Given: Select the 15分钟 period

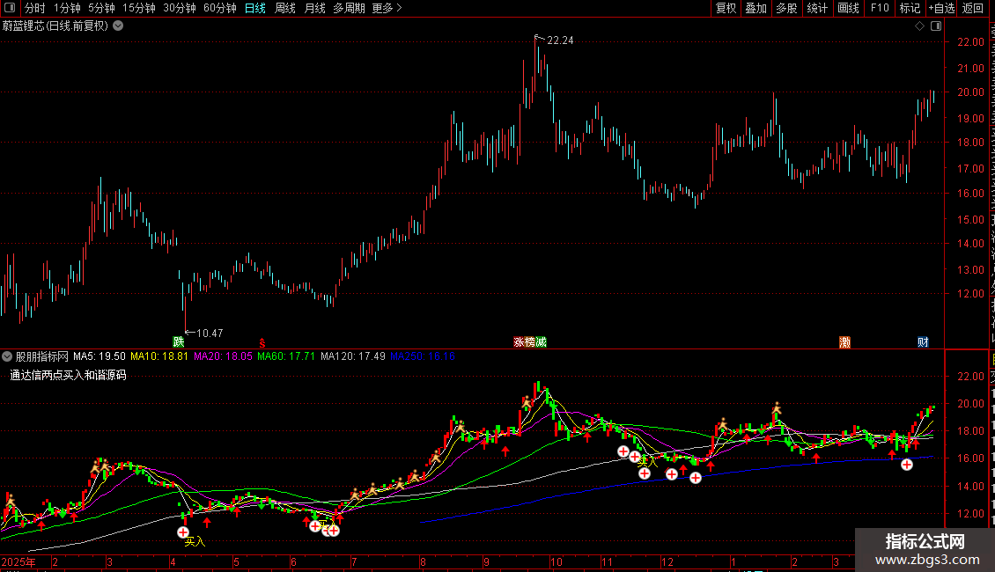Looking at the screenshot, I should 139,8.
